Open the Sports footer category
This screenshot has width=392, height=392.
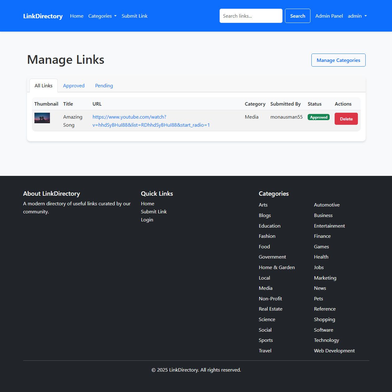(x=266, y=340)
